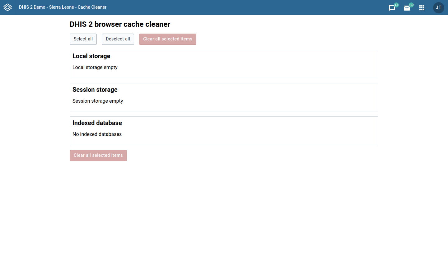The width and height of the screenshot is (448, 280).
Task: Open the interpretations chat bubble icon
Action: 392,8
